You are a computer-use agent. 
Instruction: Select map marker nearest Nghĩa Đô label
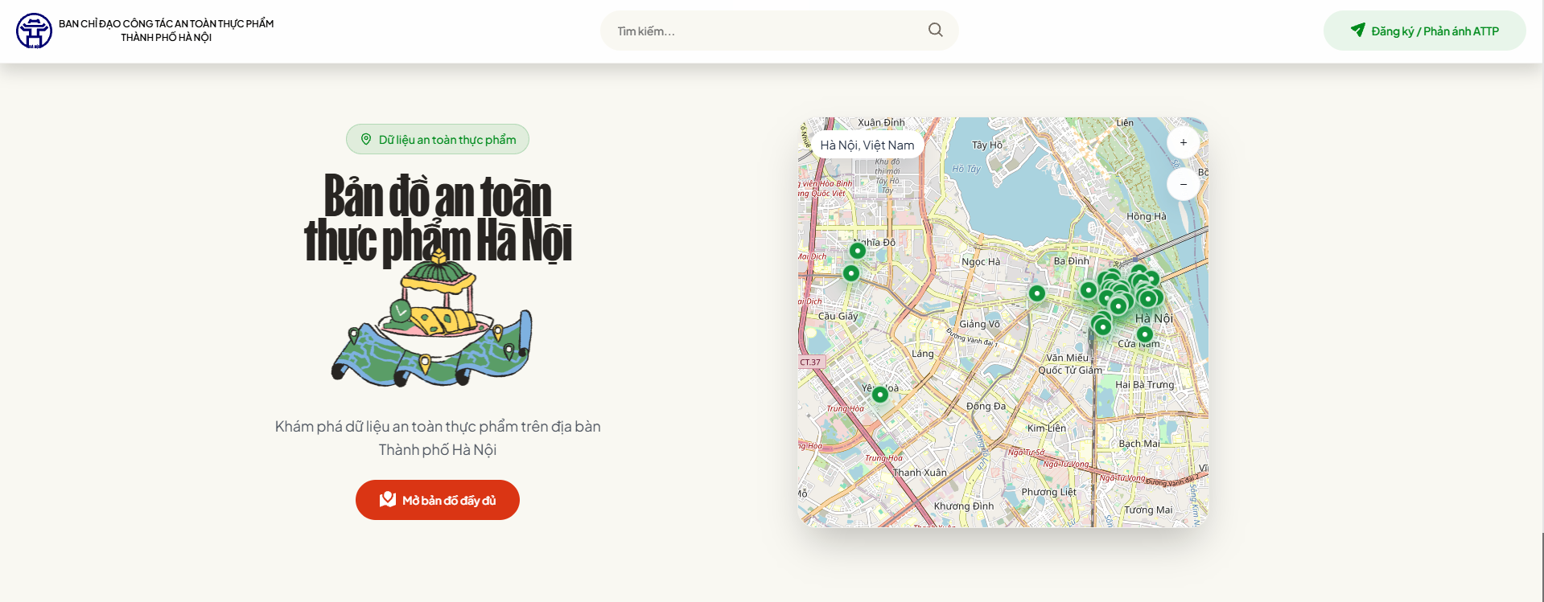coord(858,251)
